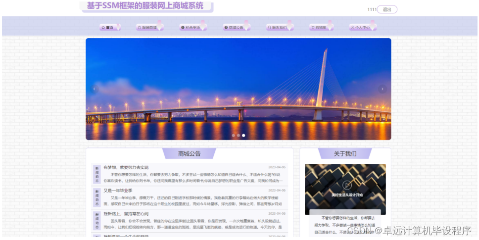Image resolution: width=479 pixels, height=240 pixels.
Task: Open the 联系我们 contact page
Action: [280, 27]
